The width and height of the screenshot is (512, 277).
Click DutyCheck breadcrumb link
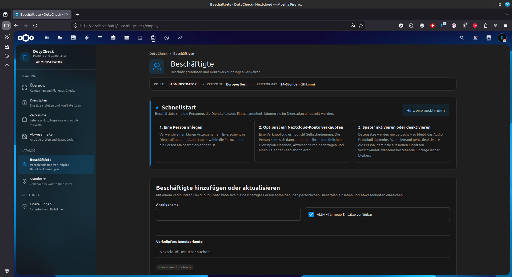click(158, 54)
